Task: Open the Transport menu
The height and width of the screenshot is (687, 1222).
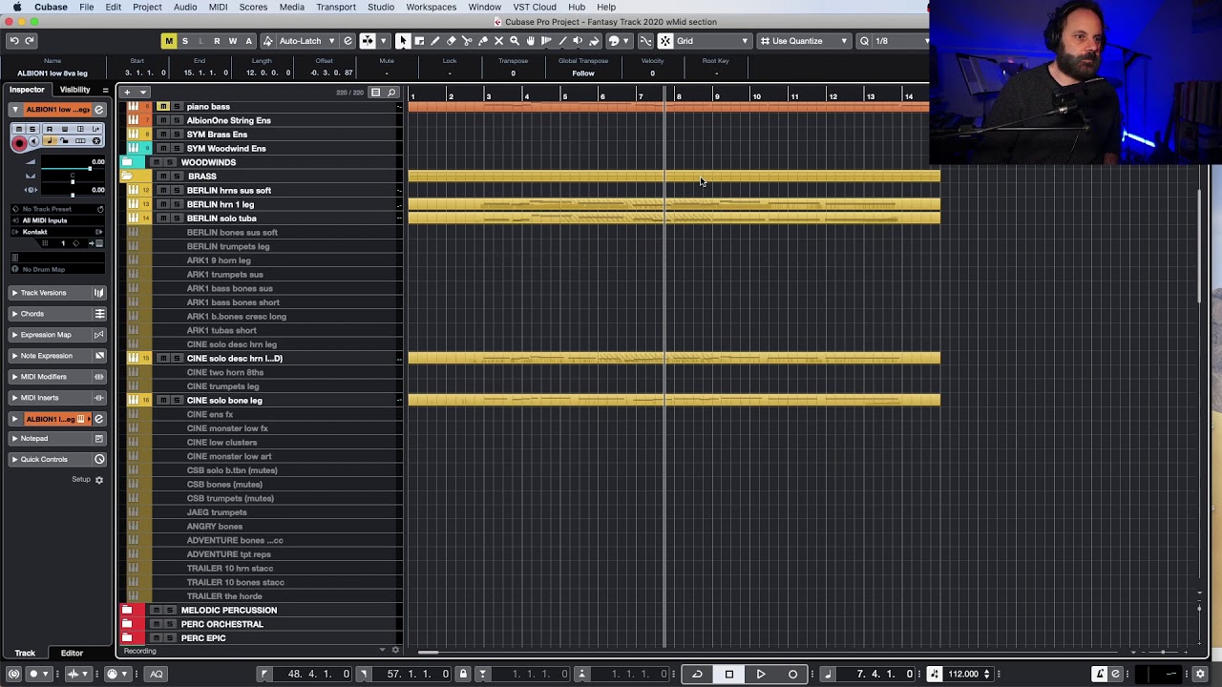Action: (x=336, y=7)
